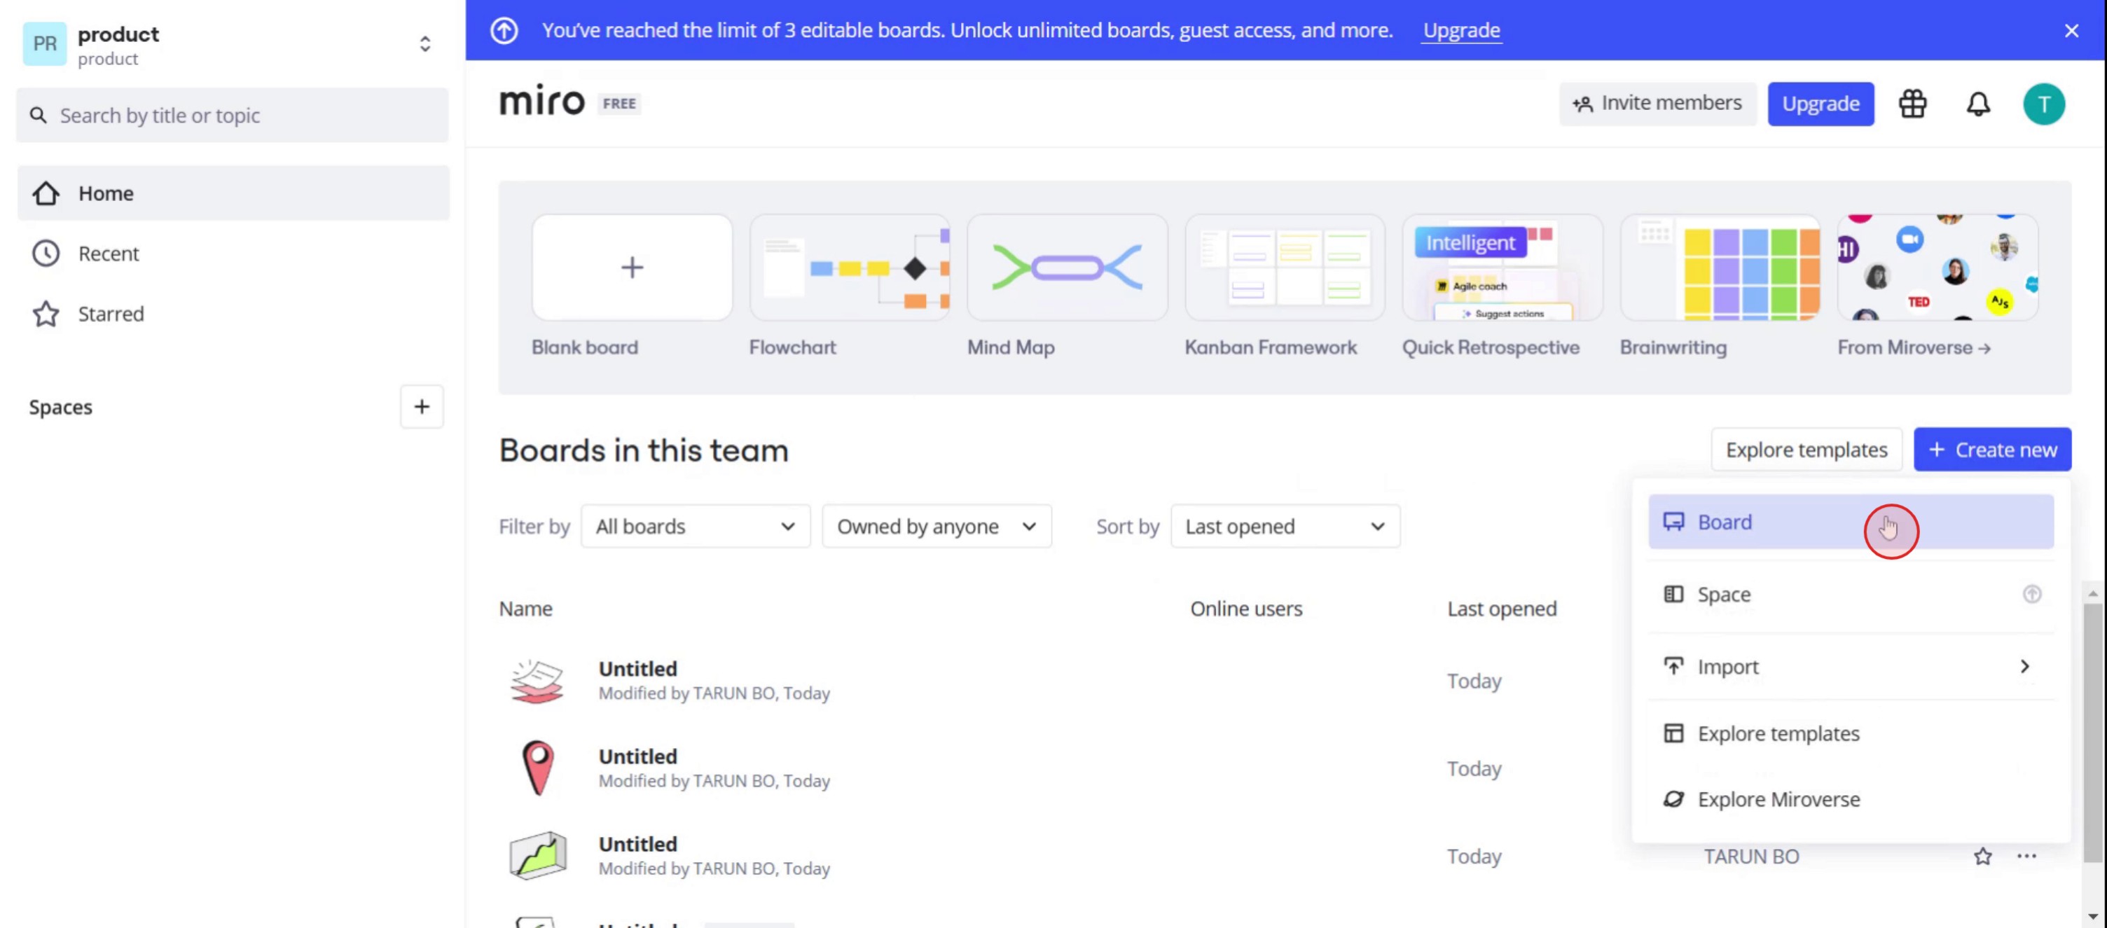Open the Recent boards section
This screenshot has height=928, width=2107.
[108, 254]
